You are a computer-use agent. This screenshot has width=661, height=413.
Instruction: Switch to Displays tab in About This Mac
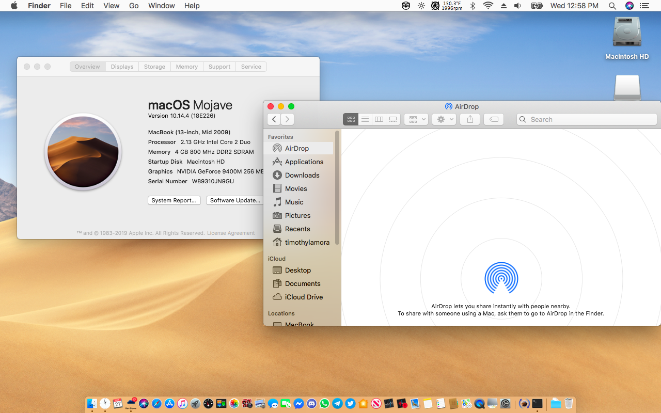click(x=122, y=67)
